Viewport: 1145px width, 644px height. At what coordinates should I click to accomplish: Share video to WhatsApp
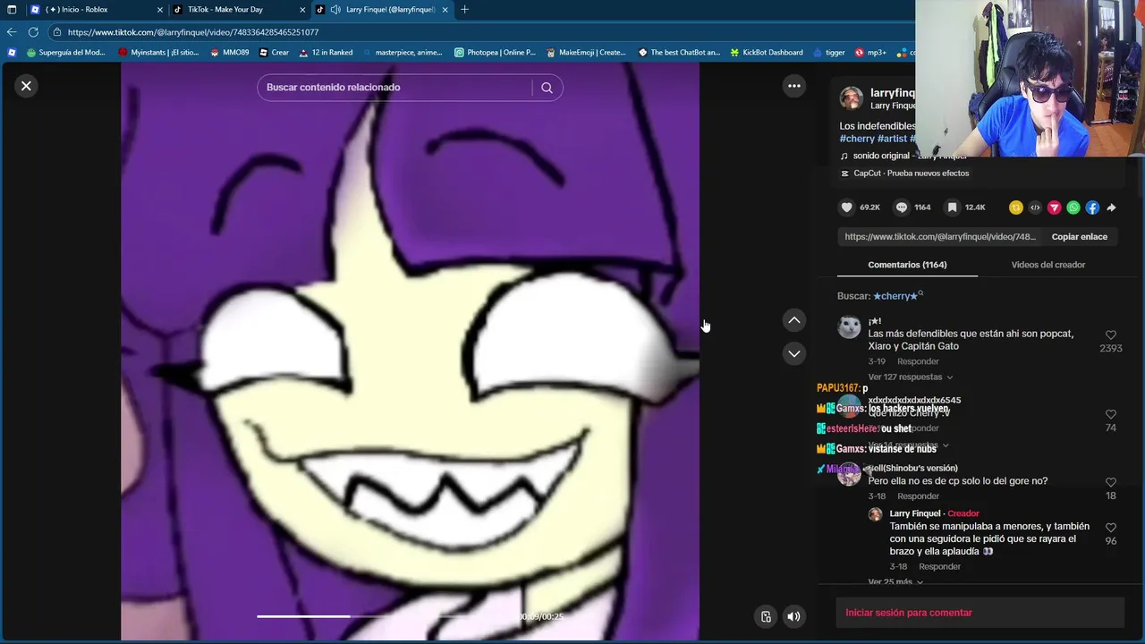point(1073,208)
